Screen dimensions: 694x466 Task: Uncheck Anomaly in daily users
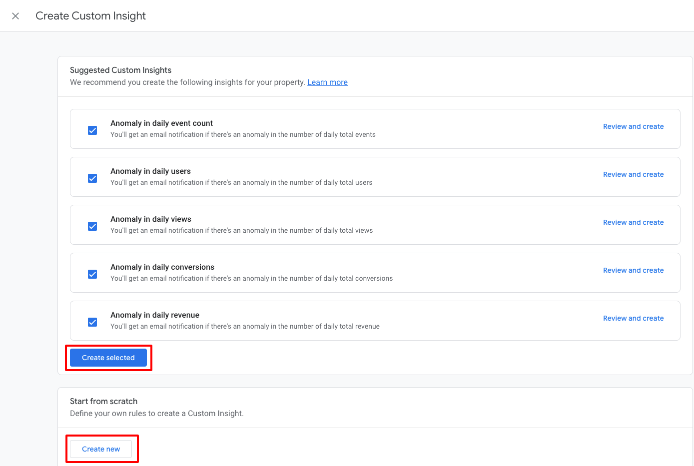pos(92,178)
